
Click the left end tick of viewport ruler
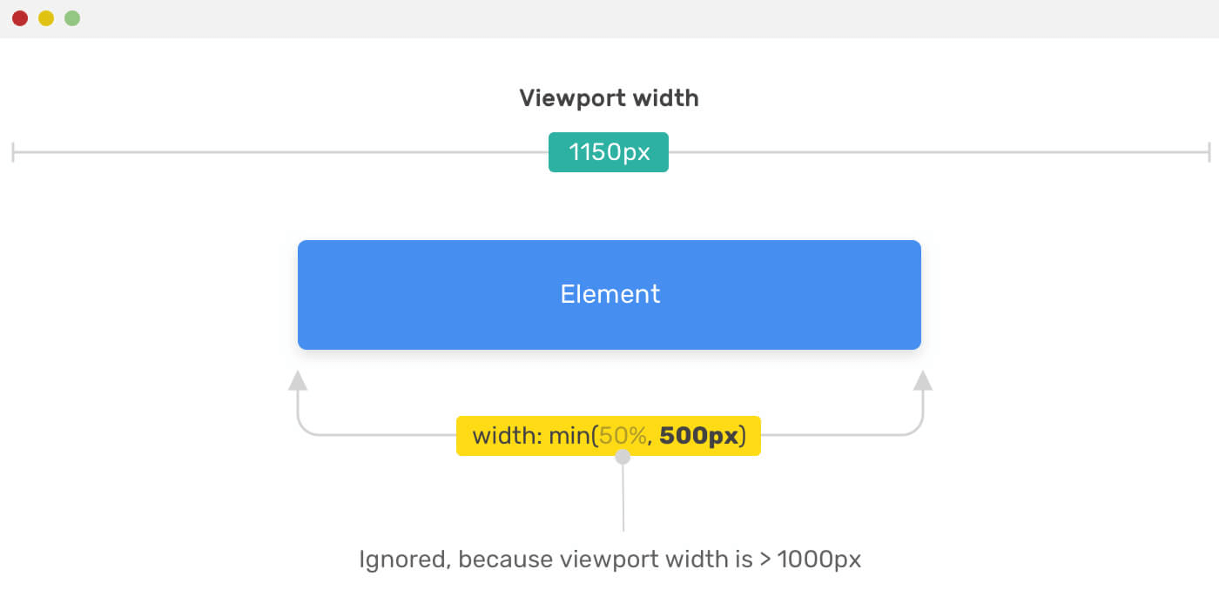pyautogui.click(x=13, y=153)
